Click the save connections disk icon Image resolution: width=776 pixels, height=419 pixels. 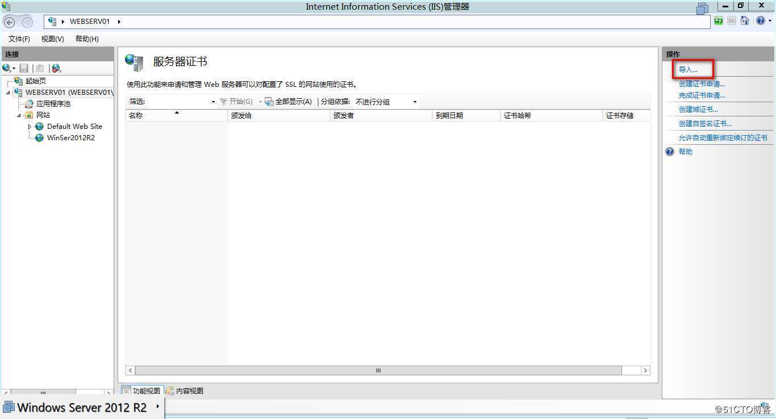click(24, 68)
